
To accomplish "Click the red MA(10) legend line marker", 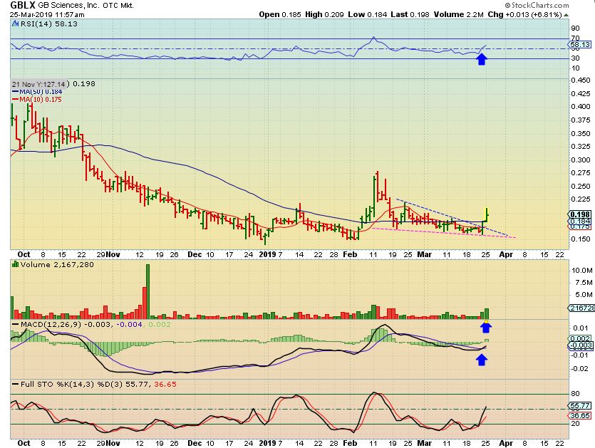I will (16, 100).
